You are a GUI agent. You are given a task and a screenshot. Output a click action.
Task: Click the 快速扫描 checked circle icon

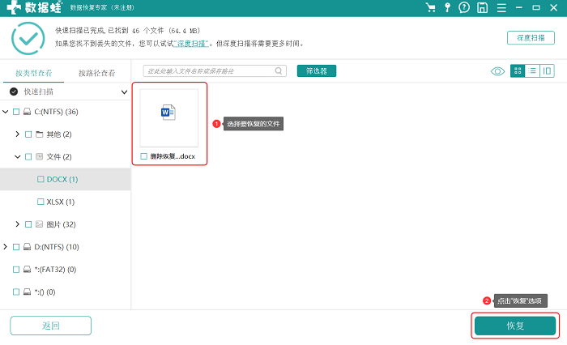pos(14,92)
